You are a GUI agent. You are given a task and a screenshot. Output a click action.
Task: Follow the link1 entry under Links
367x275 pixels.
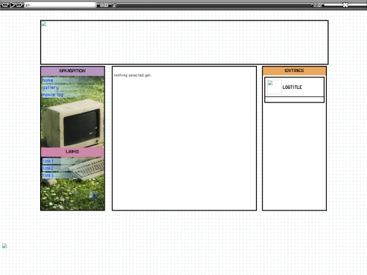click(48, 161)
